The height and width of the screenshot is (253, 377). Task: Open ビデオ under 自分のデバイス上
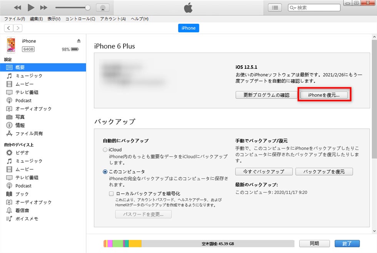(x=43, y=153)
